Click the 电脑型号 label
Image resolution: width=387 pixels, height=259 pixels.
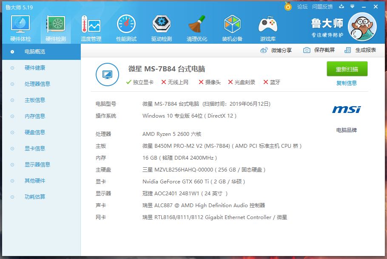pyautogui.click(x=106, y=104)
